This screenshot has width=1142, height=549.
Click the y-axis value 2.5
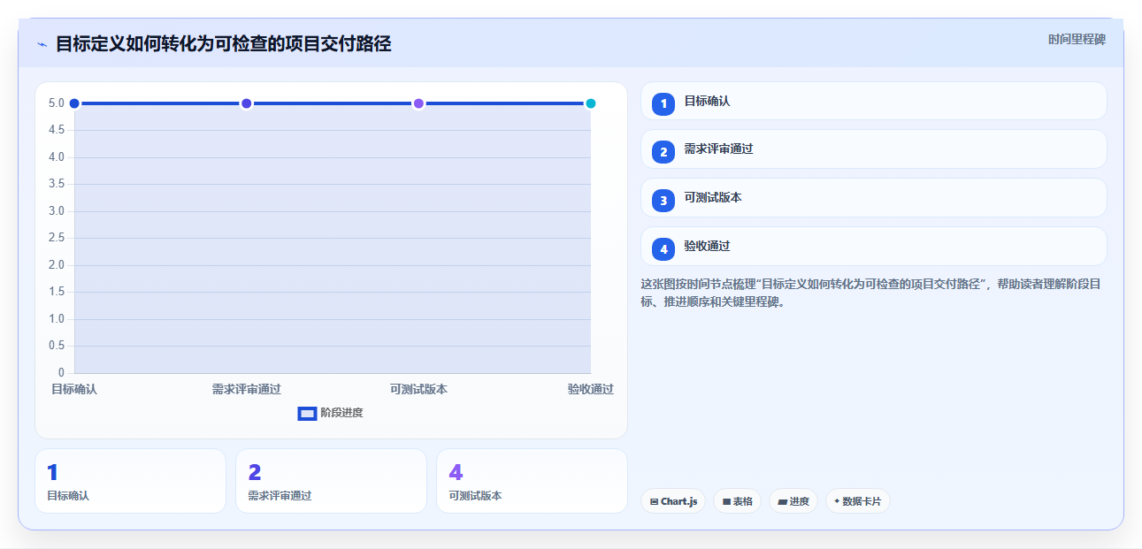pos(57,238)
